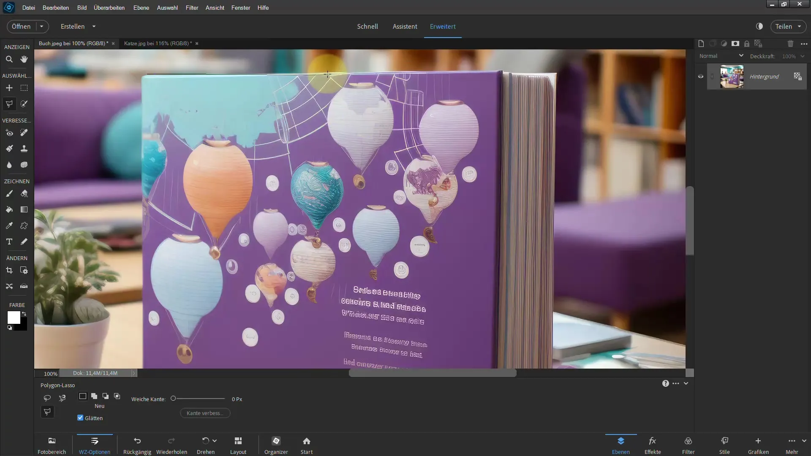Expand the document status info arrow
This screenshot has height=456, width=811.
(133, 373)
